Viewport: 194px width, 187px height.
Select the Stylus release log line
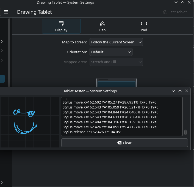92,132
